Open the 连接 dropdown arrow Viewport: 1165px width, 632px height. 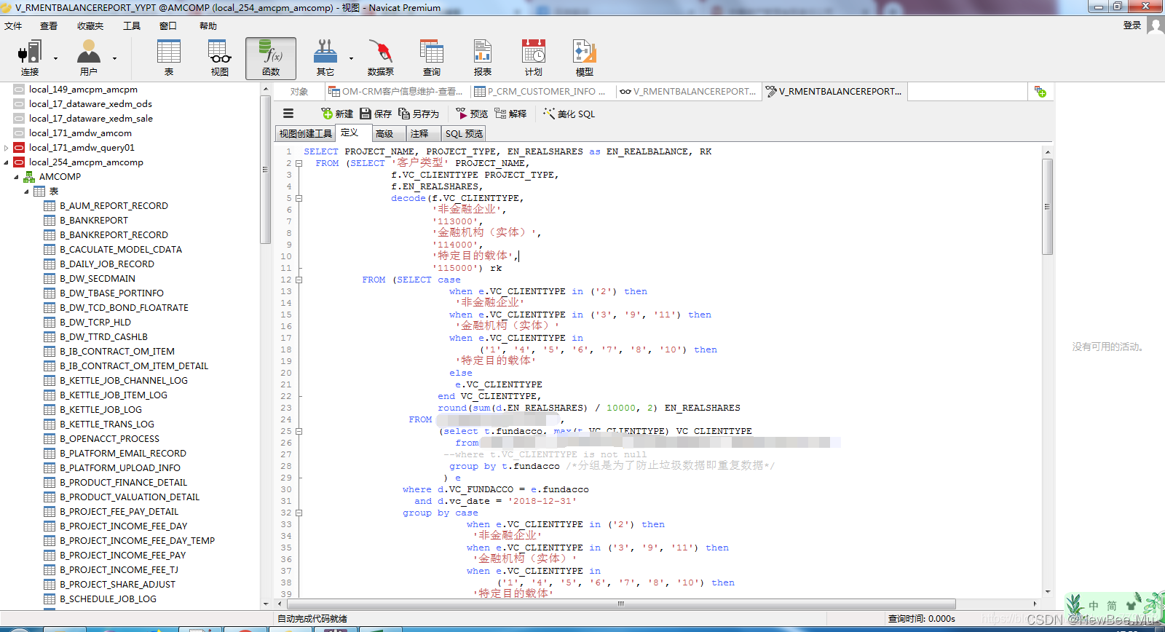55,58
